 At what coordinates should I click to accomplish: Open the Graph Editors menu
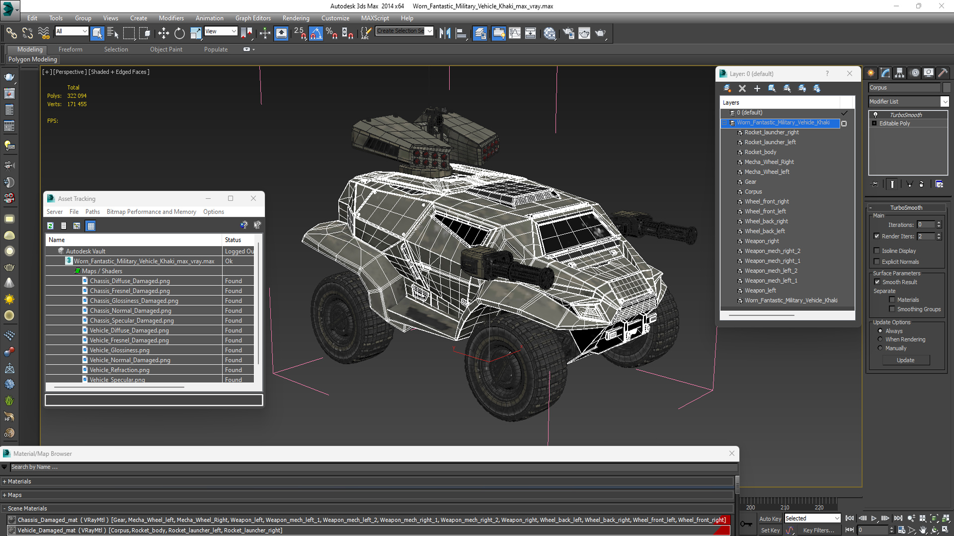click(253, 18)
